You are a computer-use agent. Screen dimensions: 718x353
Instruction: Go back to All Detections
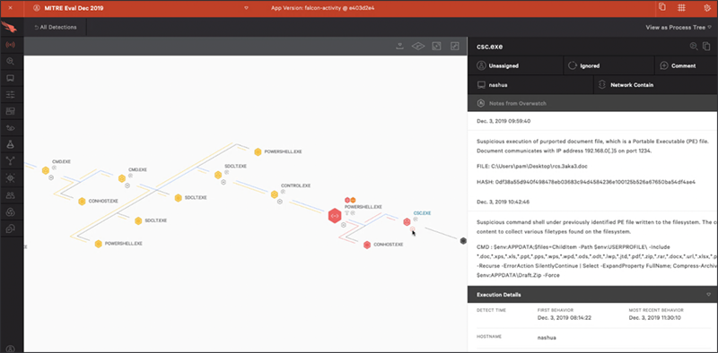coord(56,28)
